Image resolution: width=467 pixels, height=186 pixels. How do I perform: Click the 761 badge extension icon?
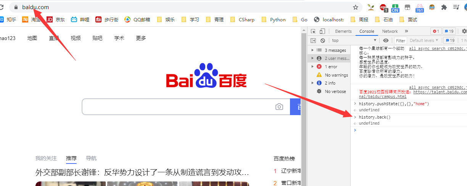(420, 8)
